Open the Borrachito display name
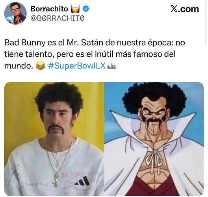This screenshot has width=208, height=197. (x=49, y=9)
